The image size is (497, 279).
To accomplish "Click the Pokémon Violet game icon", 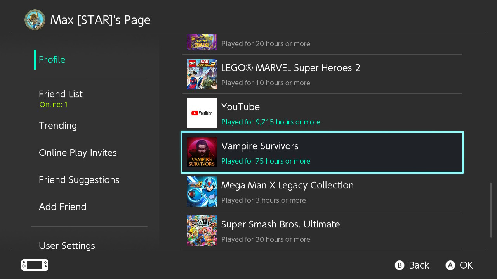I will (202, 42).
